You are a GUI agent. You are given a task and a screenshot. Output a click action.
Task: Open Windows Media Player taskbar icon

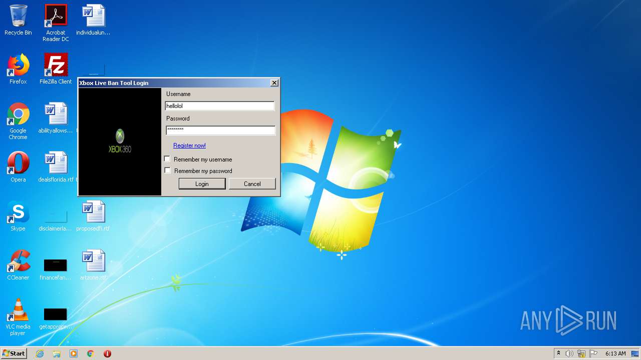(74, 353)
